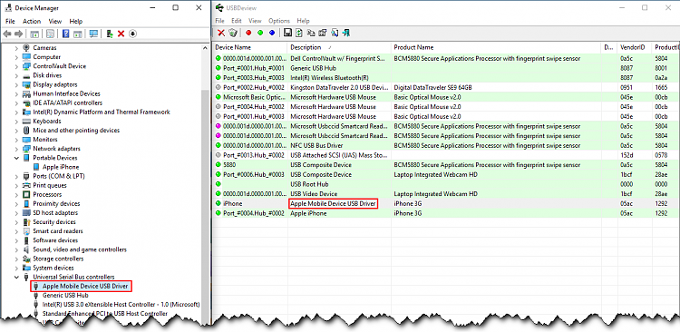
Task: Click the Back arrow in Device Manager toolbar
Action: [x=7, y=34]
